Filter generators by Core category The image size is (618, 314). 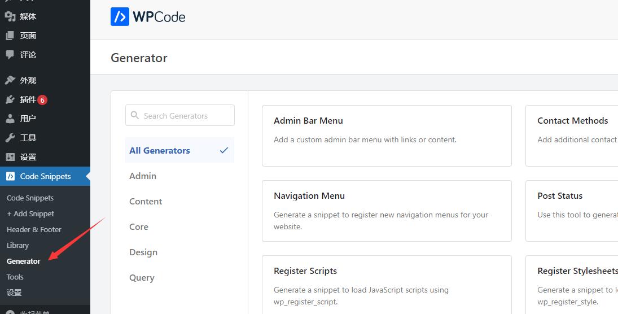(x=139, y=227)
